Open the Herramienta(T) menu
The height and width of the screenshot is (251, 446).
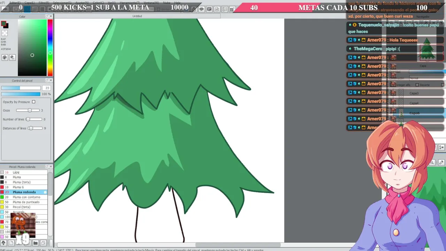(130, 2)
